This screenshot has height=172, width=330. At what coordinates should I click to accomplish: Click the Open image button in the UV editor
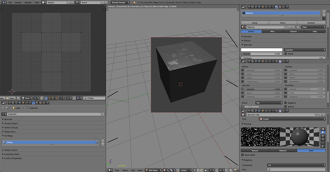(x=11, y=98)
